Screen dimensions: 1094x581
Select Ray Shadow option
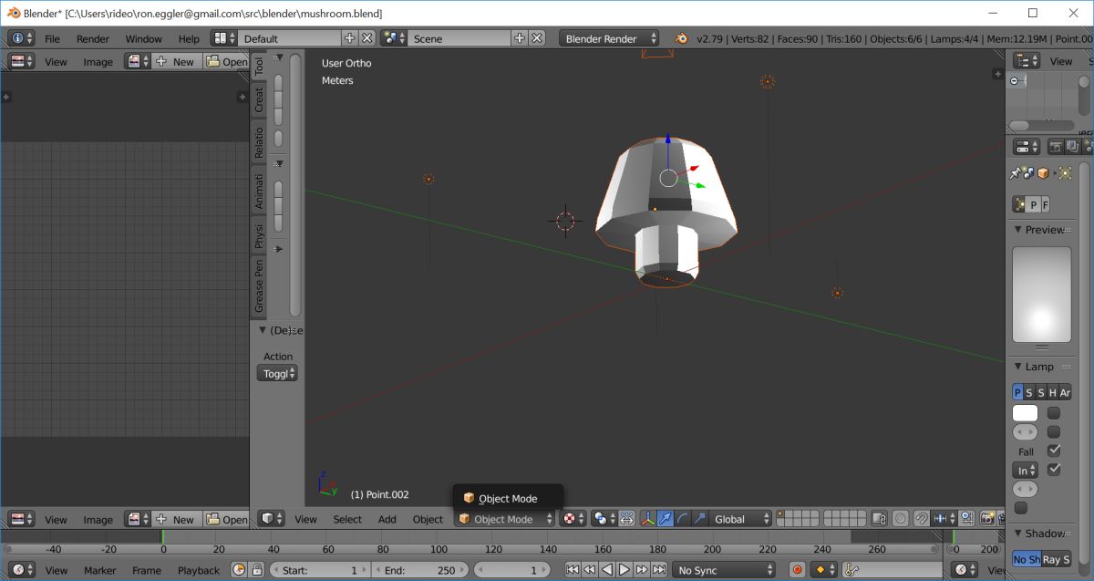coord(1057,559)
